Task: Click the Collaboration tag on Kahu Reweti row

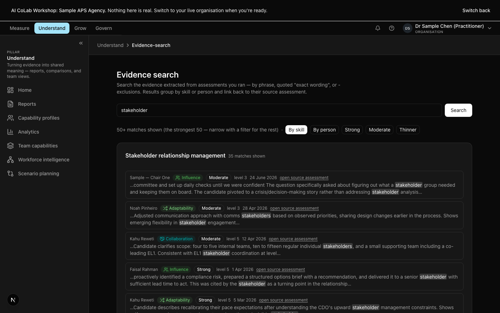Action: [176, 239]
